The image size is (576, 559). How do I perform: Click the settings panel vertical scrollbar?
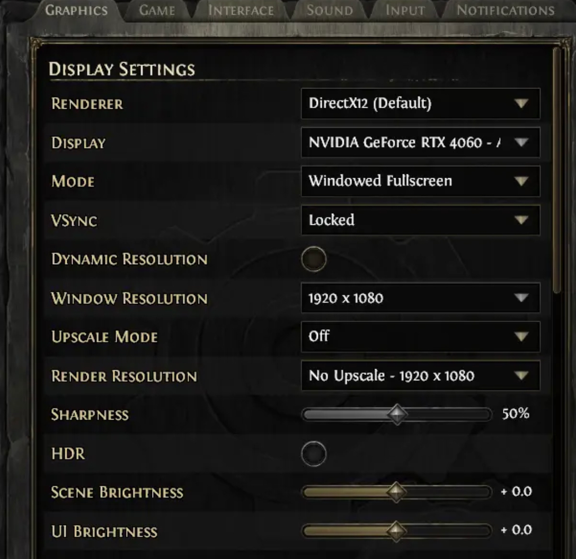[x=557, y=171]
